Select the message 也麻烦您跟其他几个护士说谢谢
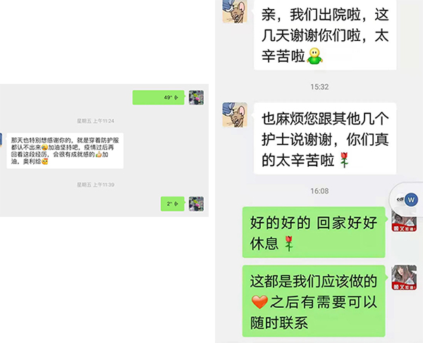Image resolution: width=423 pixels, height=343 pixels. tap(325, 139)
